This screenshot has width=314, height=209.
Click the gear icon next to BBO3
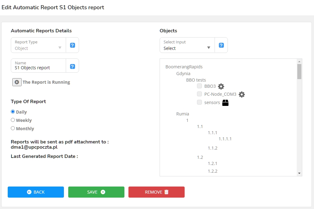point(221,86)
